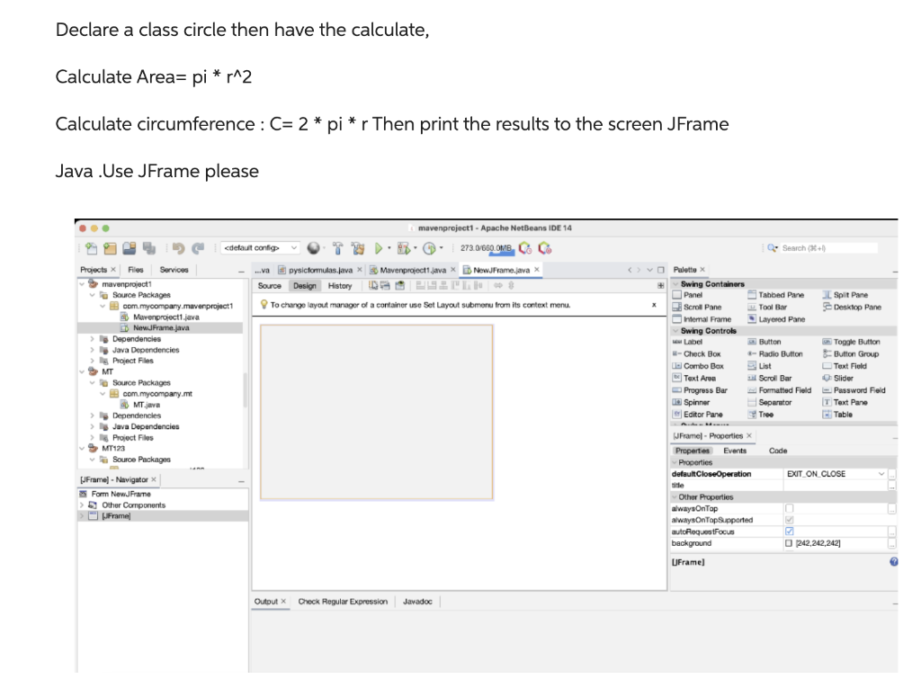Click the Build Project hammer icon

(336, 249)
